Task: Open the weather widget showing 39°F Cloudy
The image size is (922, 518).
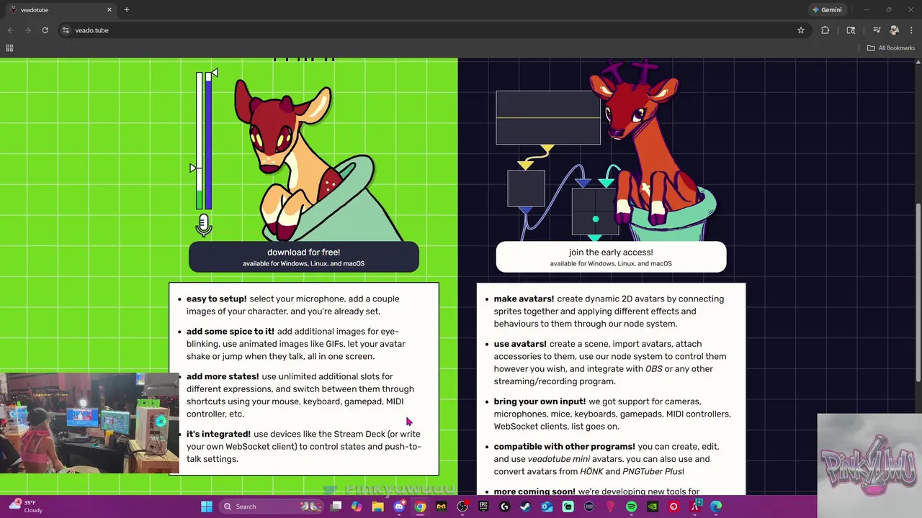Action: pos(25,506)
